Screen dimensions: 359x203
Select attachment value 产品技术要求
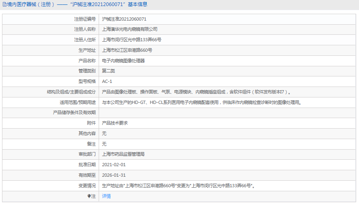click(115, 123)
